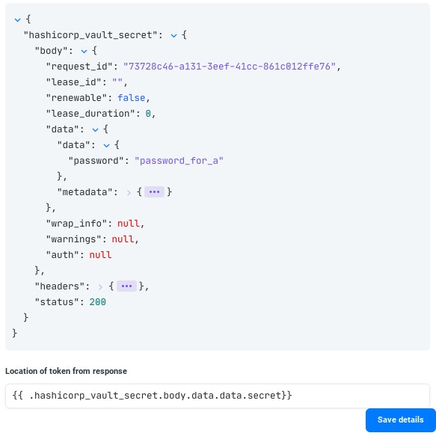Image resolution: width=436 pixels, height=439 pixels.
Task: Click the password_for_a value
Action: [179, 161]
